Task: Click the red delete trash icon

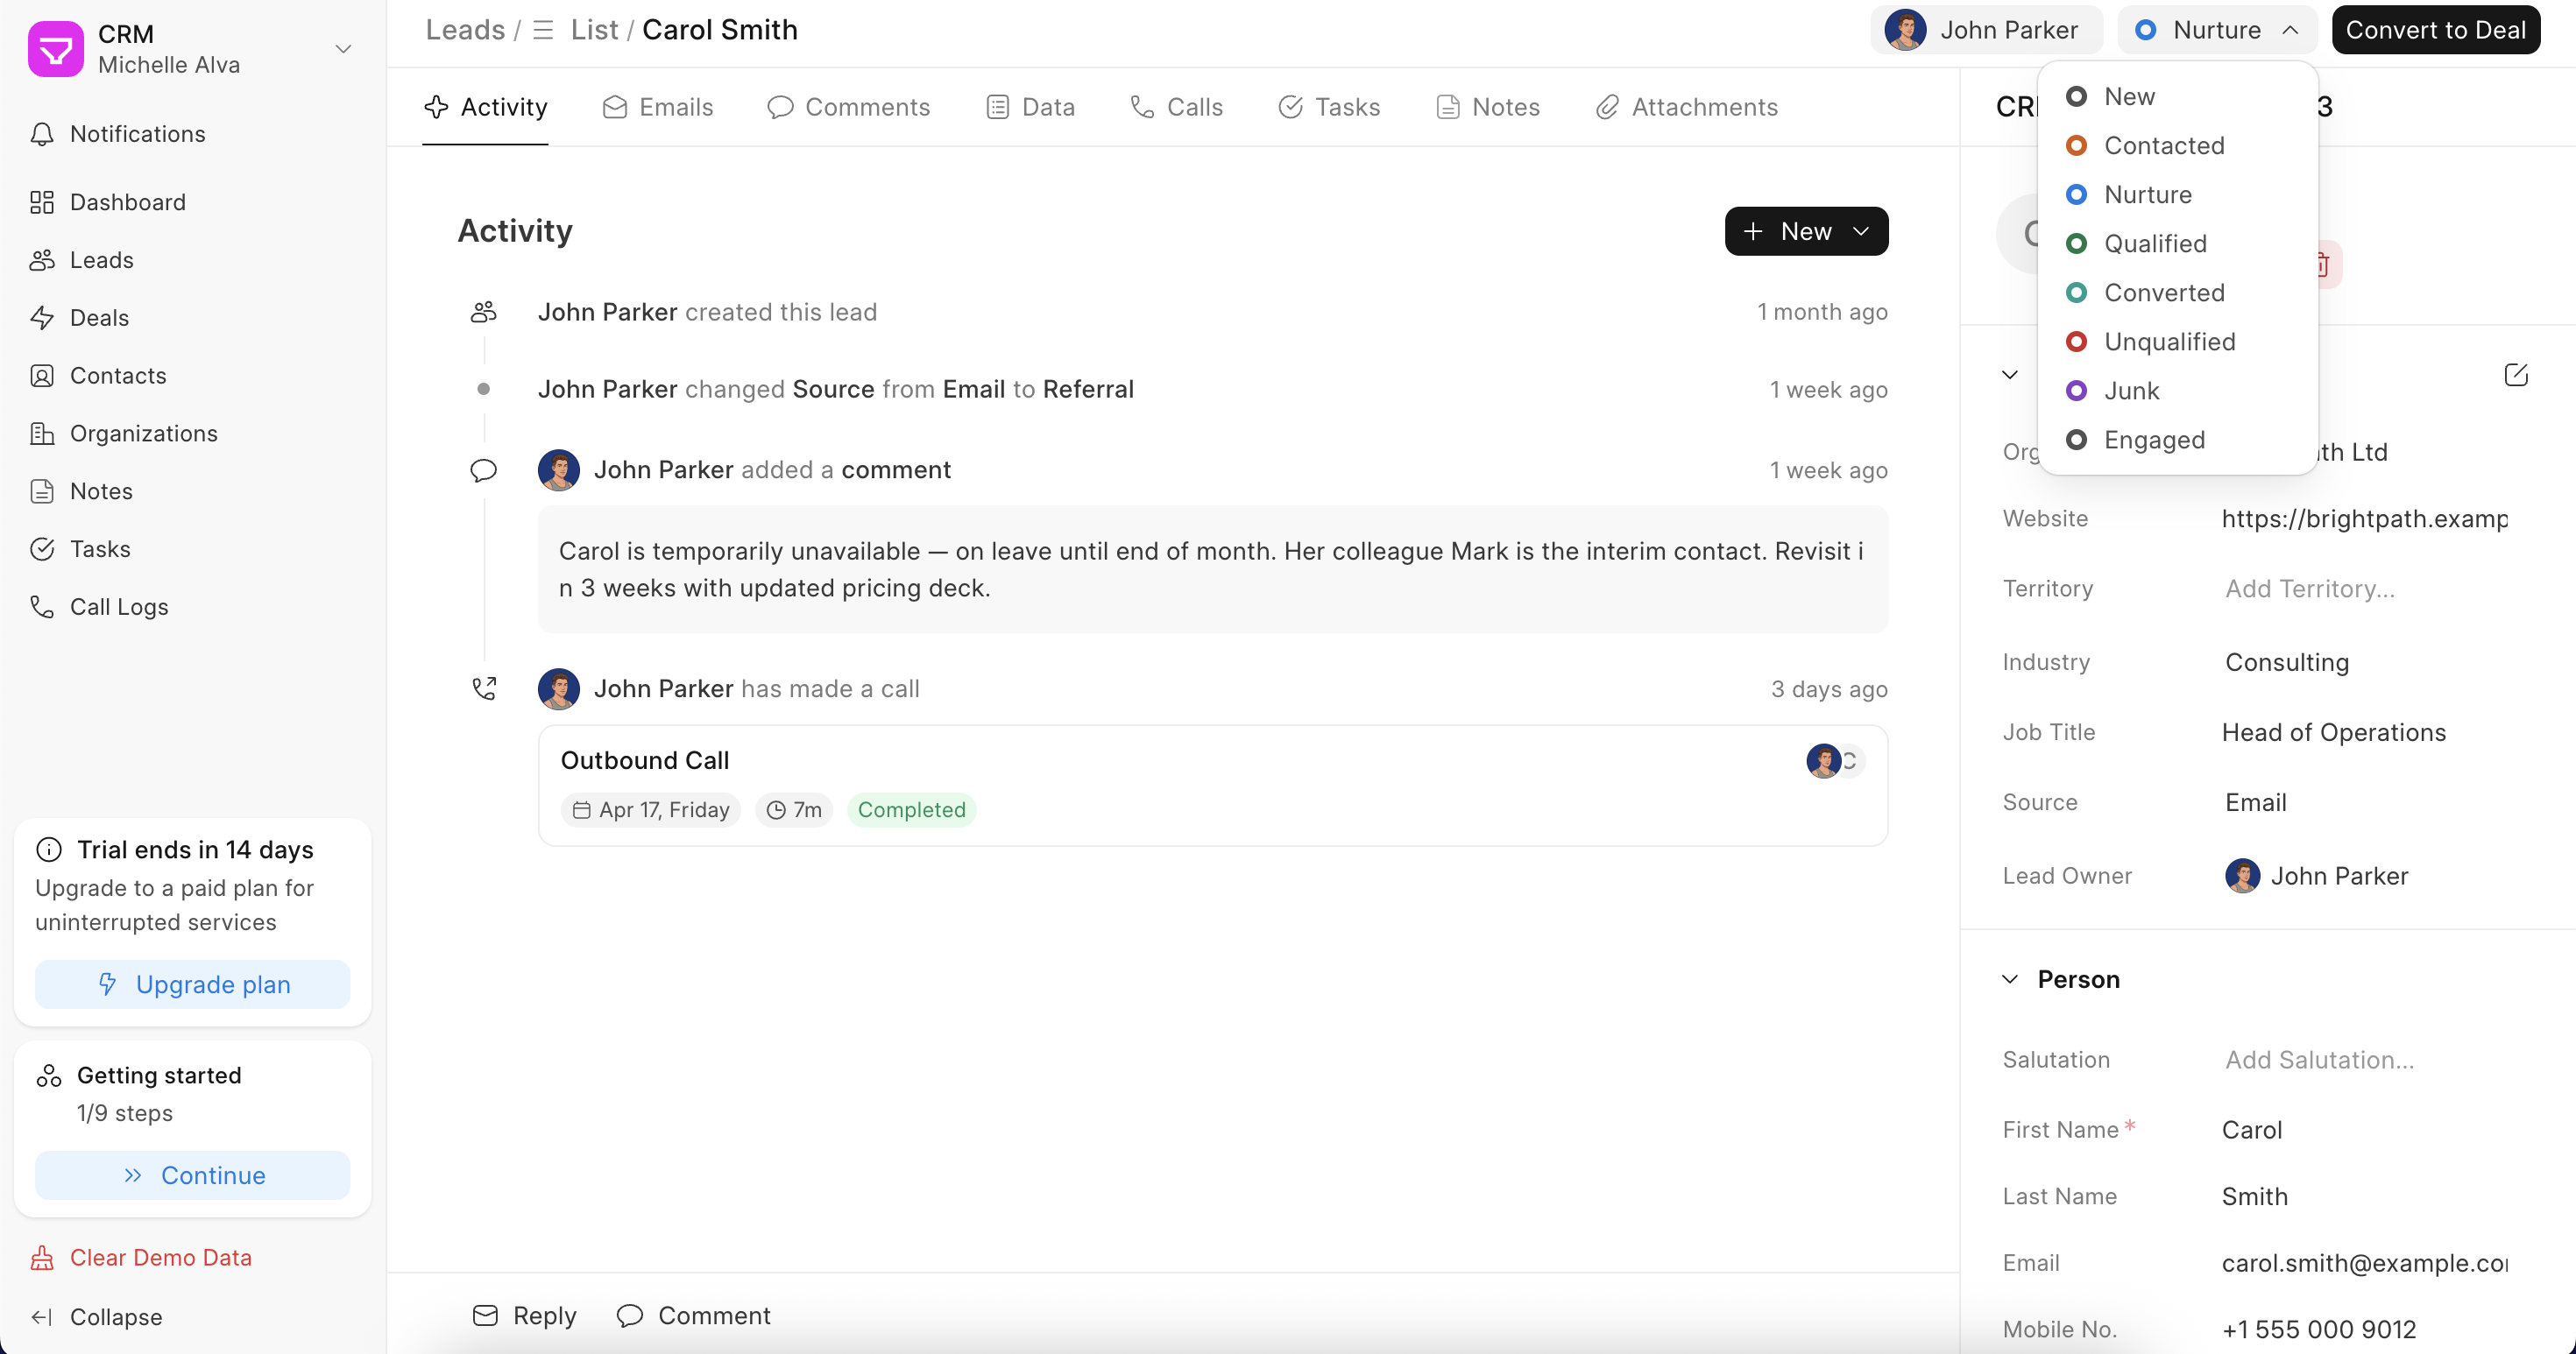Action: pos(2324,264)
